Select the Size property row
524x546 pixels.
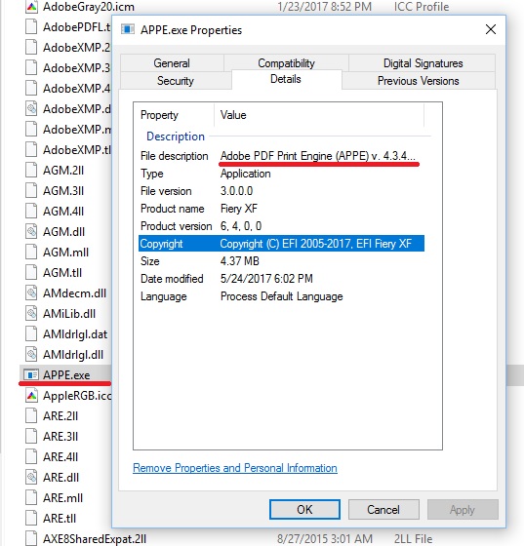281,261
